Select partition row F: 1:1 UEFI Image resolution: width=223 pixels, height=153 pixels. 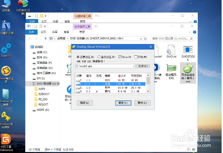point(110,80)
